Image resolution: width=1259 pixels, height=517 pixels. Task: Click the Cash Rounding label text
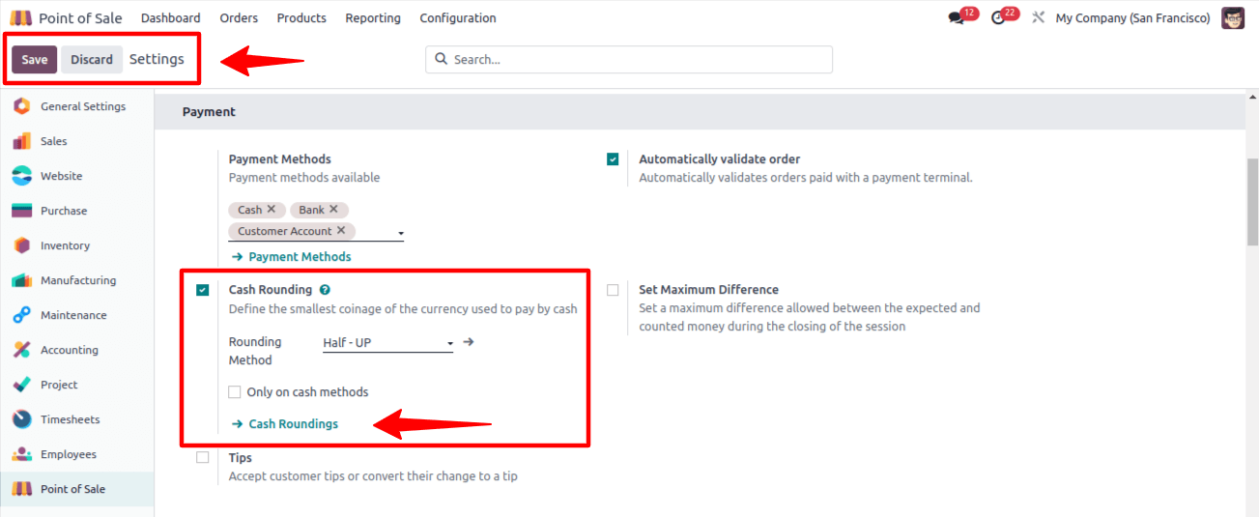tap(271, 290)
